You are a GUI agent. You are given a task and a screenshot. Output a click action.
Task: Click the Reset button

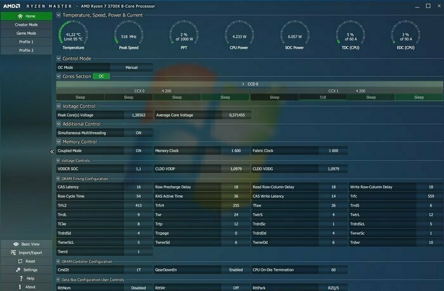(26, 261)
